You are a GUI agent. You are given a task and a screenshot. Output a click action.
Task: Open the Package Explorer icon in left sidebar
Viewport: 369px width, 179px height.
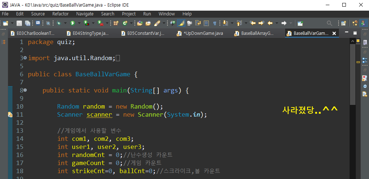pos(4,42)
